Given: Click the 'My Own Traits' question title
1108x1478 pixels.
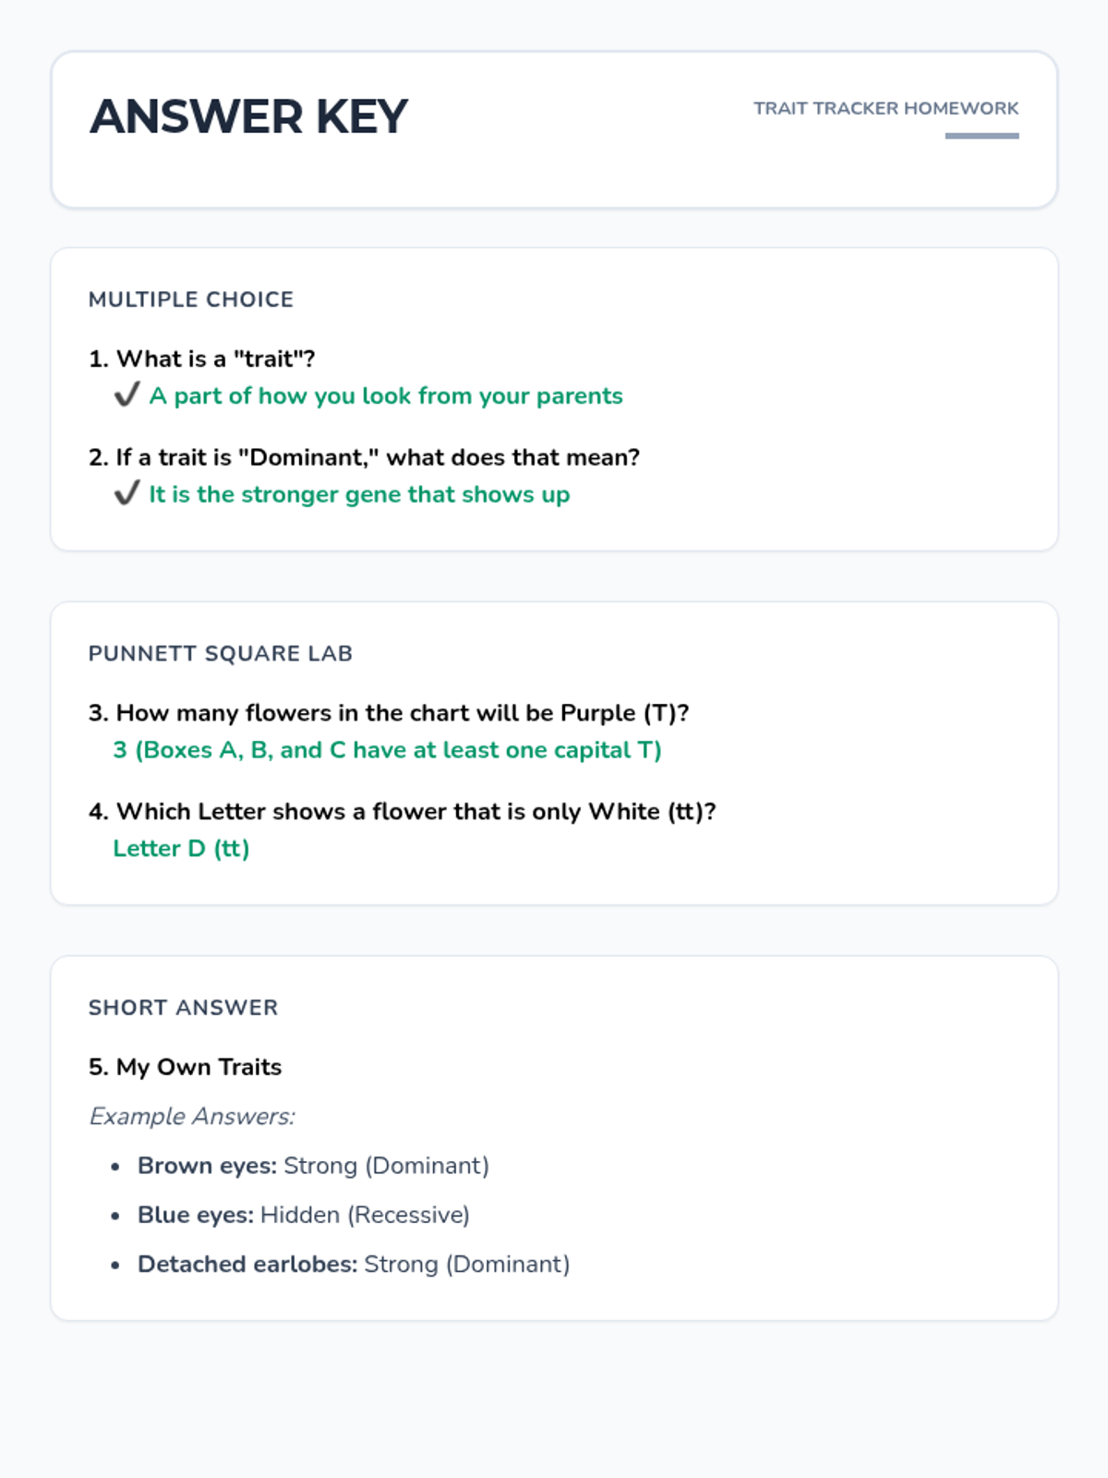Looking at the screenshot, I should click(x=186, y=1067).
